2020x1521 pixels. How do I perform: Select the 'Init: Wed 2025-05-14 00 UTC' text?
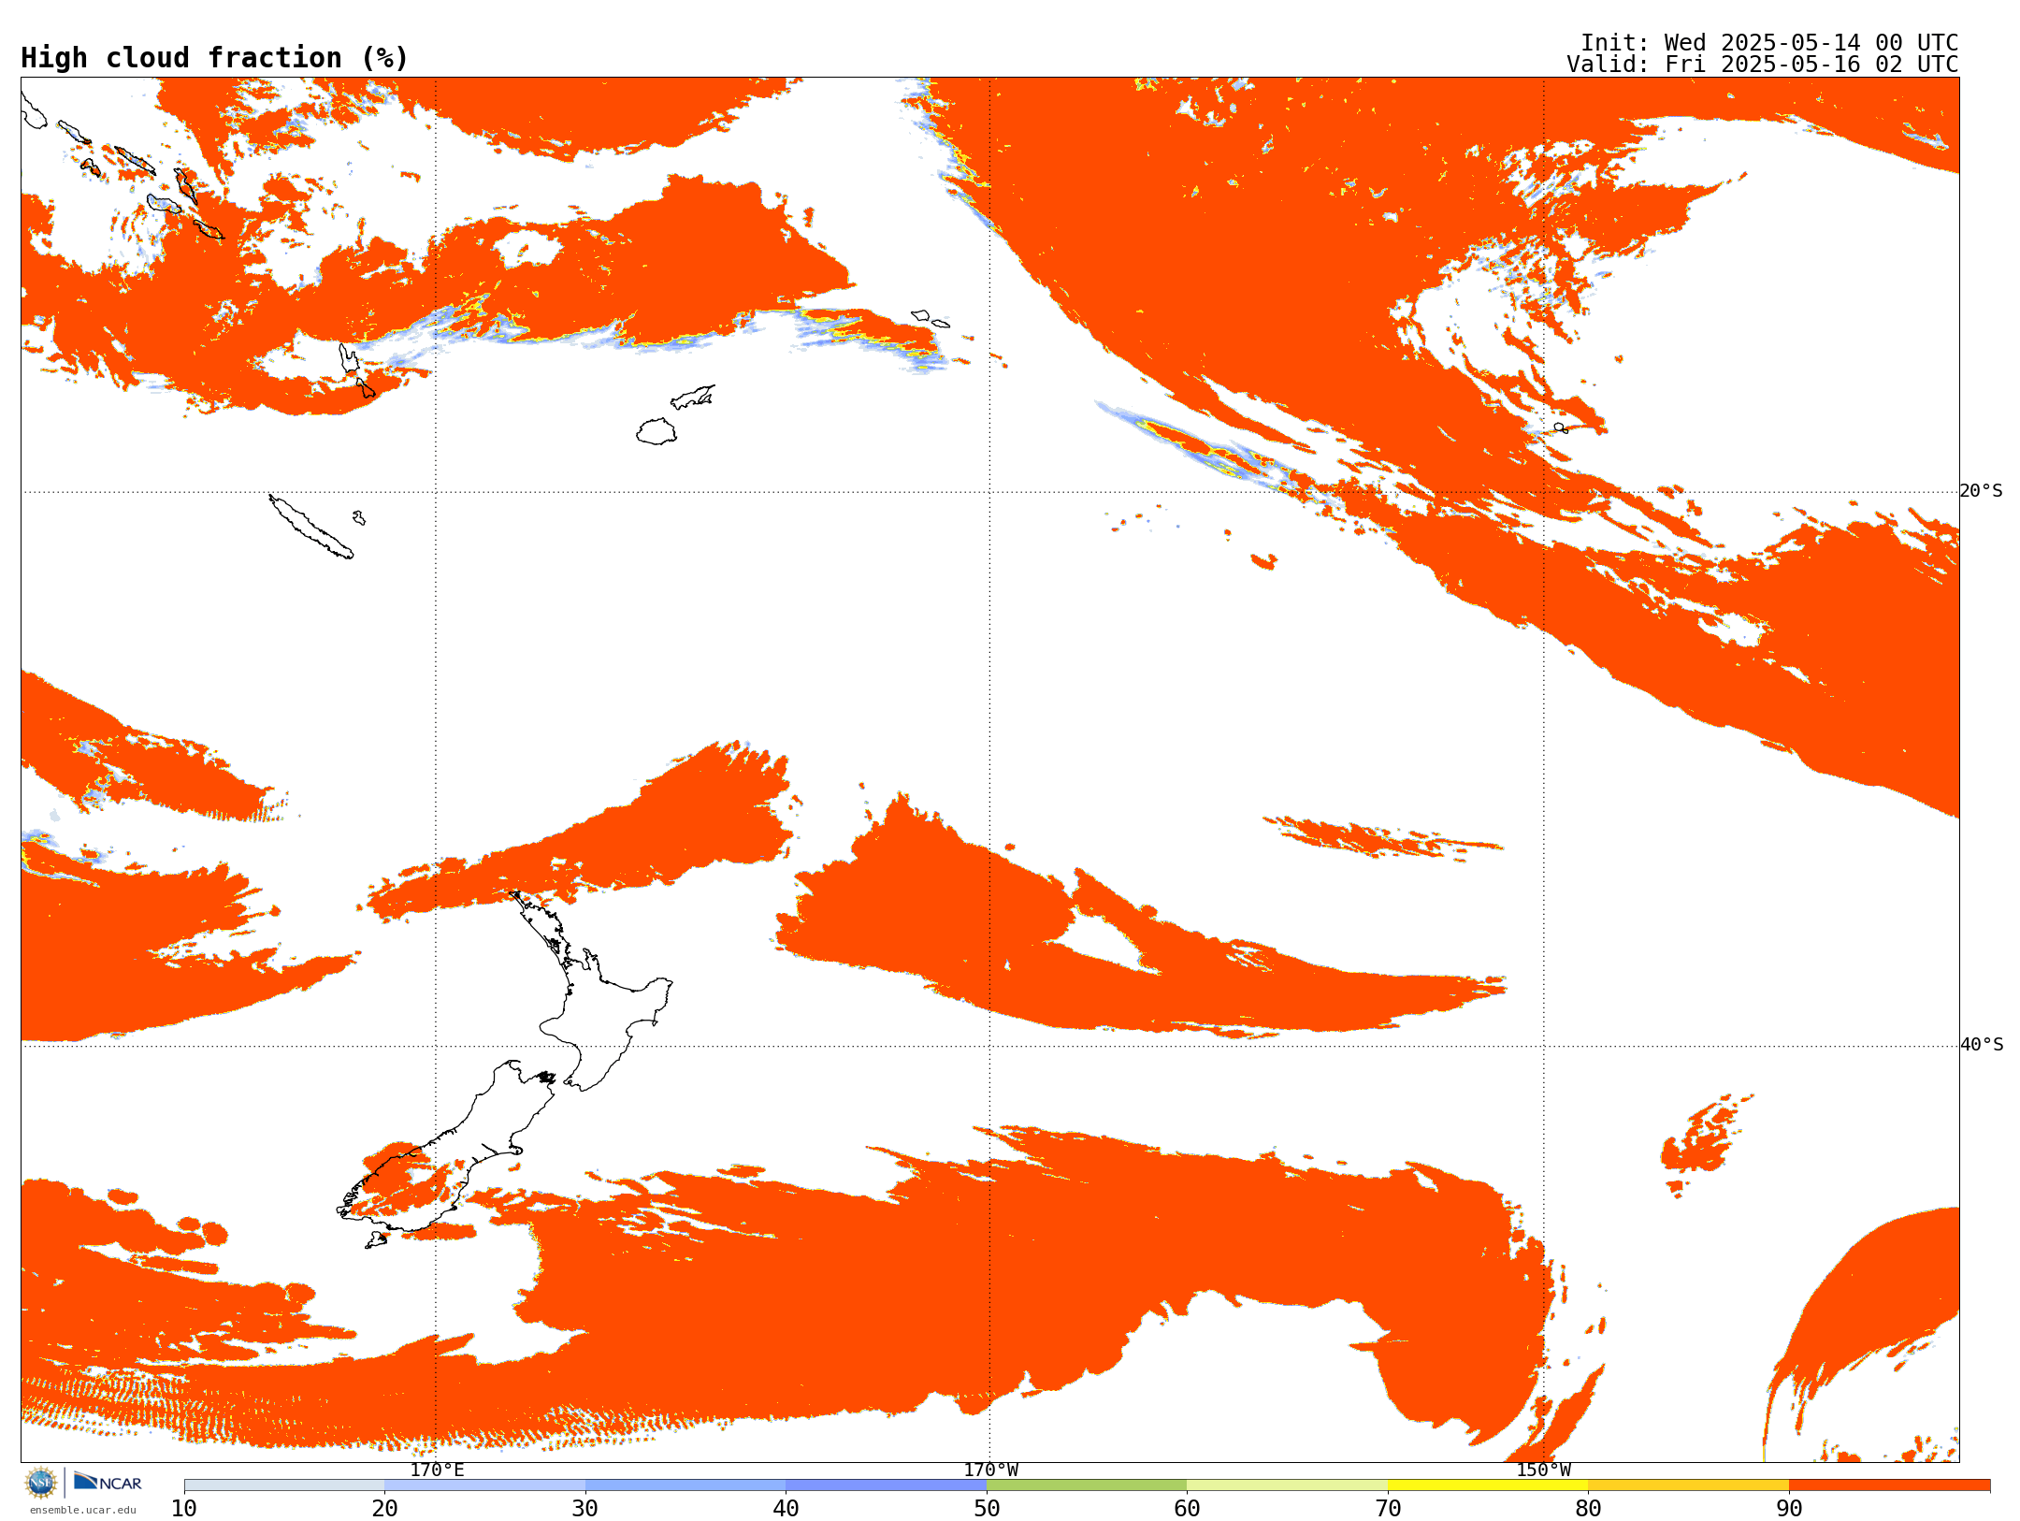[x=1769, y=43]
